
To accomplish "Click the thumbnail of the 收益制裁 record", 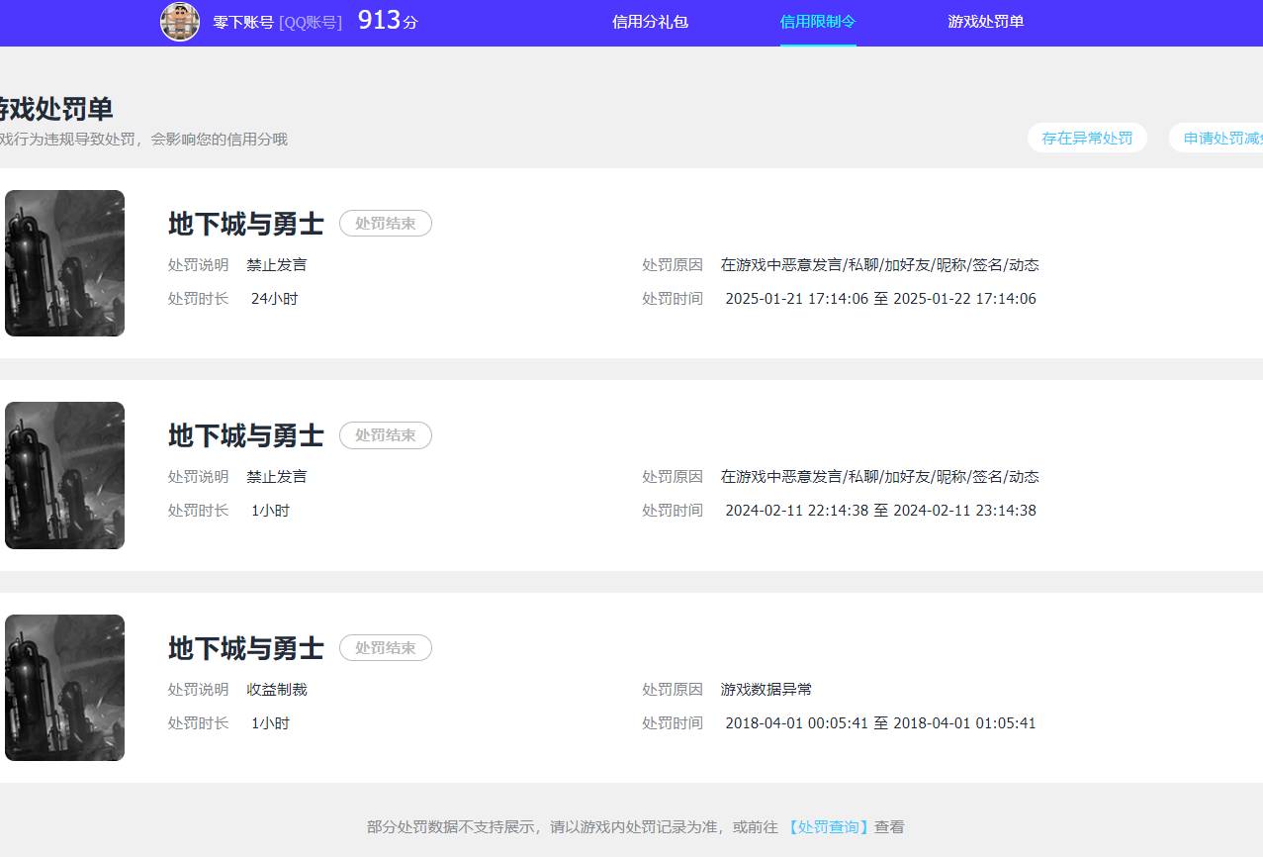I will [64, 687].
